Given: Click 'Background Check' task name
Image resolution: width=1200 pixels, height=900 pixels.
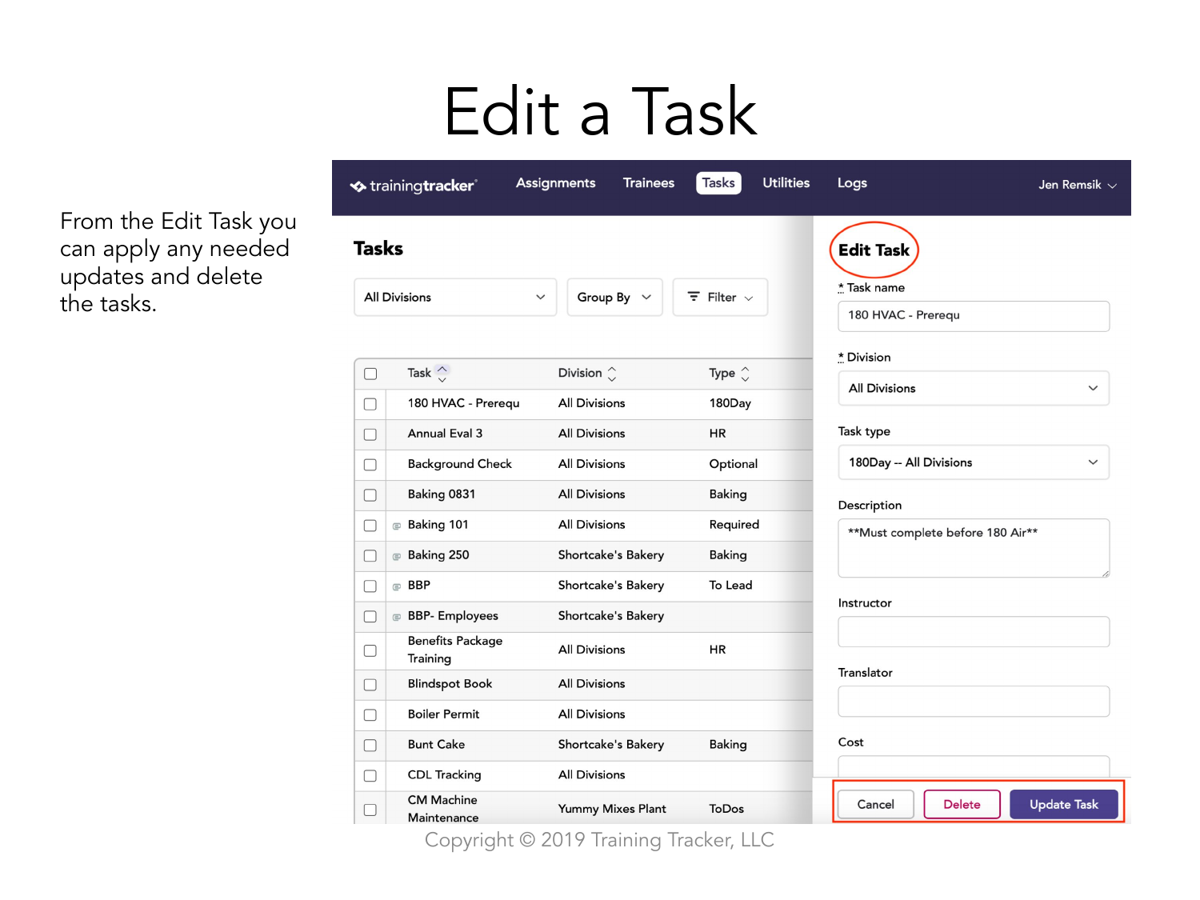Looking at the screenshot, I should pyautogui.click(x=460, y=464).
